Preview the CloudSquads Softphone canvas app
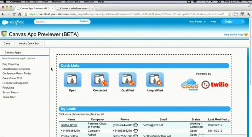 click(16, 69)
